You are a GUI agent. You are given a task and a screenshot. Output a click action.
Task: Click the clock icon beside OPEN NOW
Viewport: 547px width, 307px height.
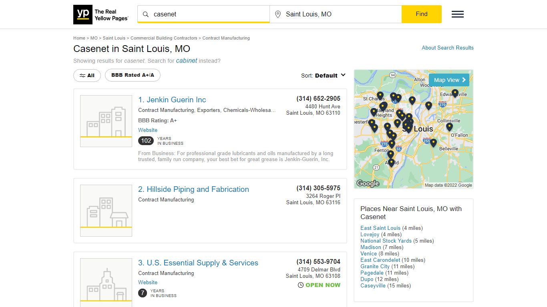[x=301, y=285]
